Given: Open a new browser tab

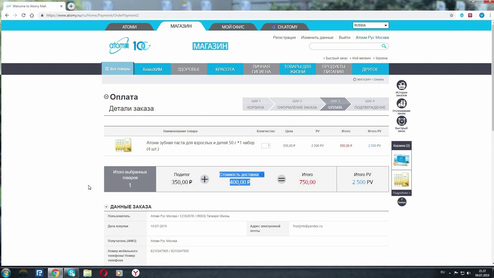Looking at the screenshot, I should click(x=71, y=6).
